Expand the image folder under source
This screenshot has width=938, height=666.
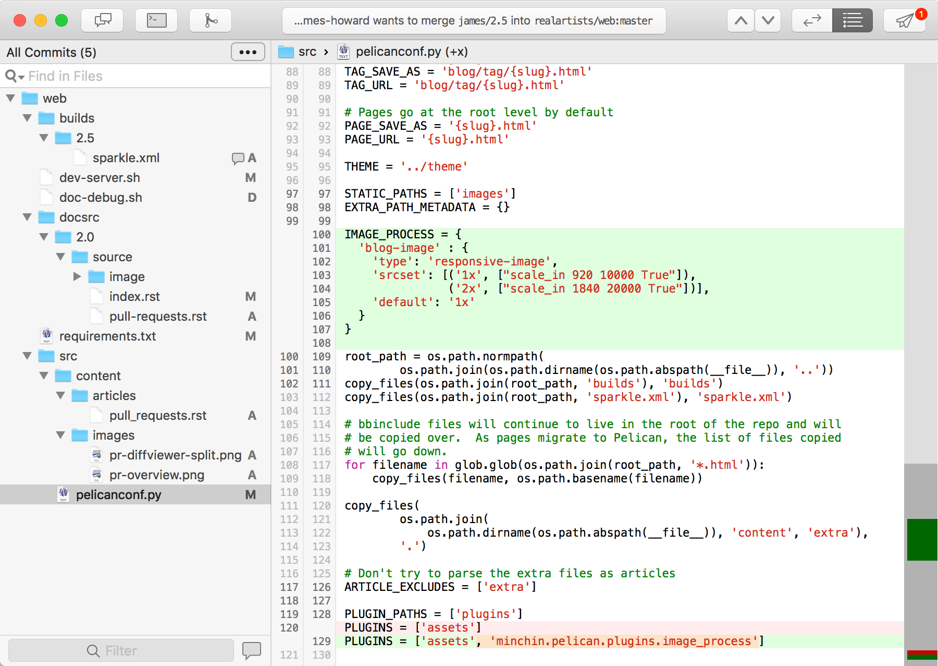click(77, 276)
